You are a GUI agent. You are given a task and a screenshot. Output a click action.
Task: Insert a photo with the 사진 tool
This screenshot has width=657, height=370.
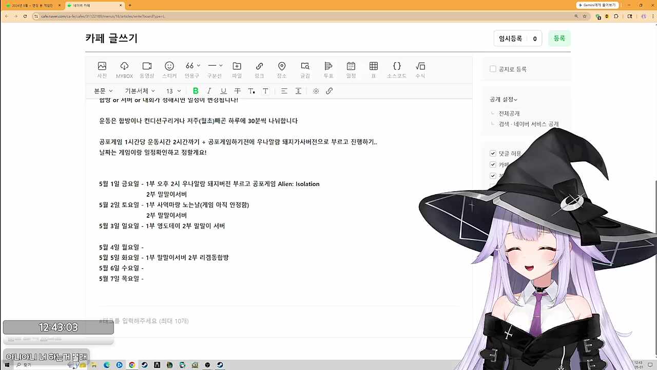pos(102,70)
